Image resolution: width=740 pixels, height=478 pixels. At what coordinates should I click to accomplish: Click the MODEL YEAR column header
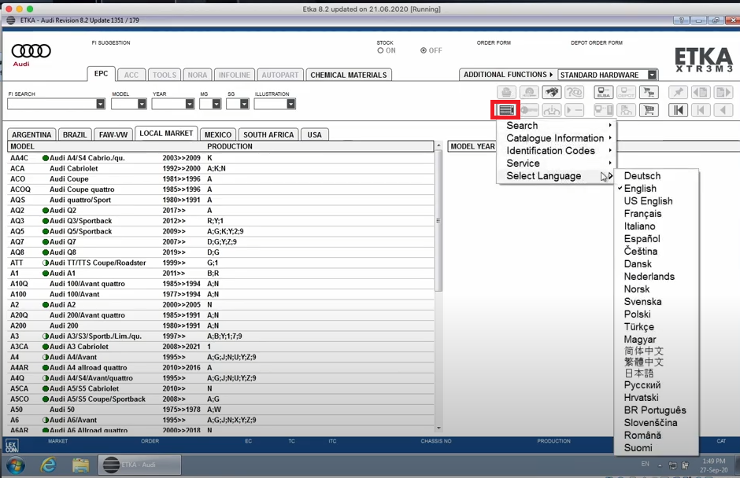472,146
